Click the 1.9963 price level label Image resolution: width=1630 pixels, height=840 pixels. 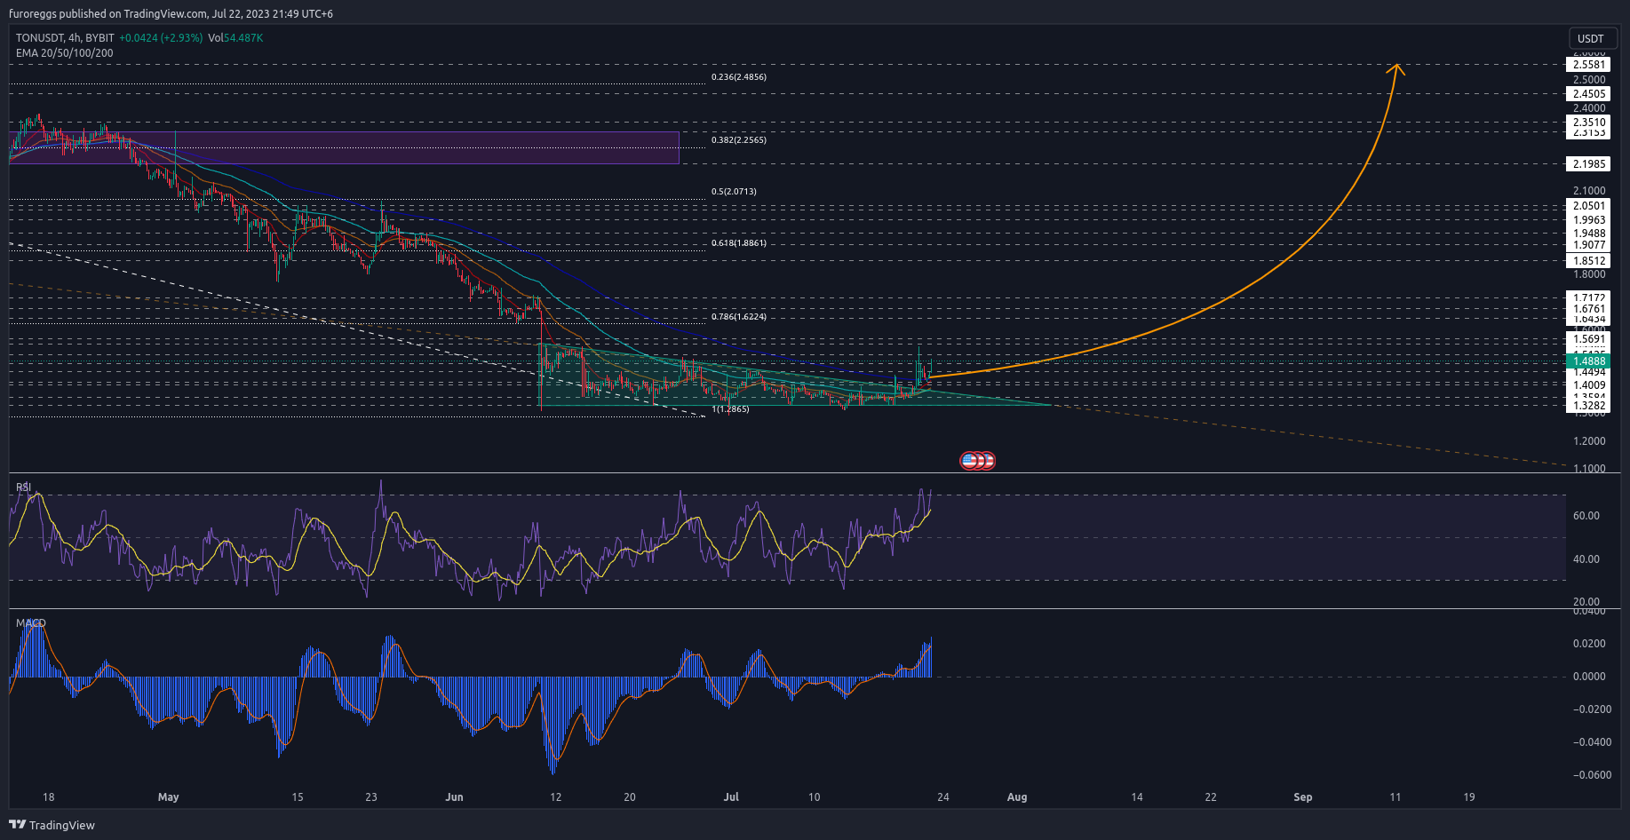coord(1588,220)
